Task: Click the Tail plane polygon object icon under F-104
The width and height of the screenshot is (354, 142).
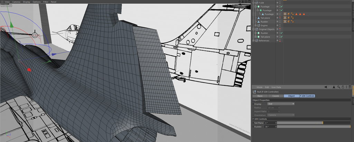Action: tap(259, 18)
